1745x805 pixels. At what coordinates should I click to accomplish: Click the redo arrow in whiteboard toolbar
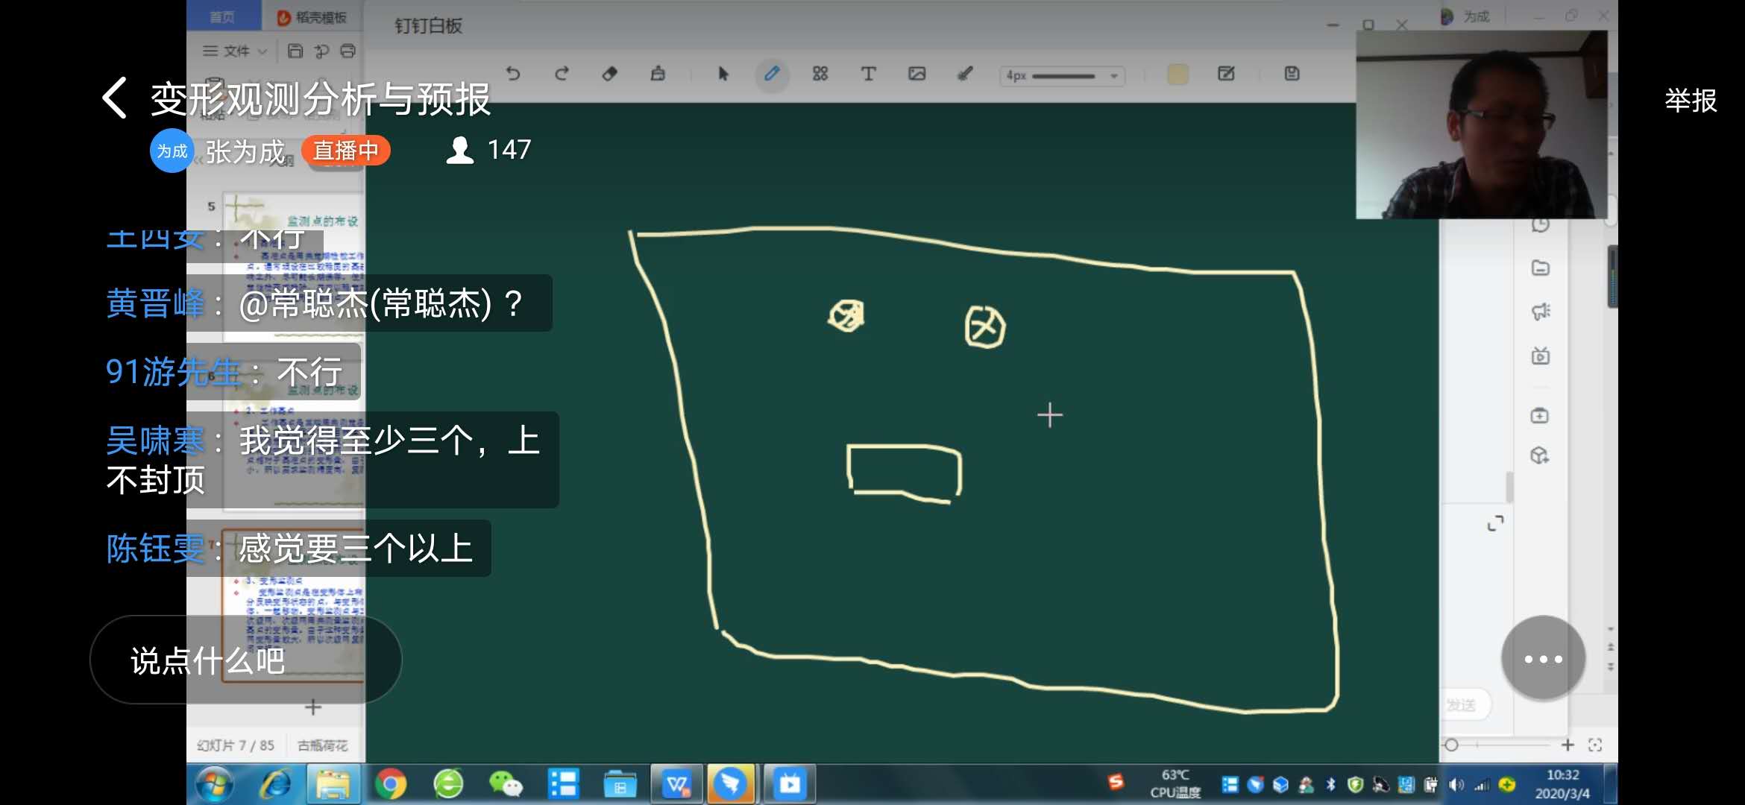[562, 74]
